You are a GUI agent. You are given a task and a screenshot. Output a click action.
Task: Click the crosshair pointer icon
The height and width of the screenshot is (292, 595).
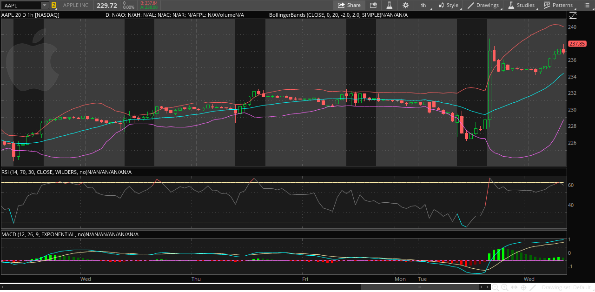523,288
